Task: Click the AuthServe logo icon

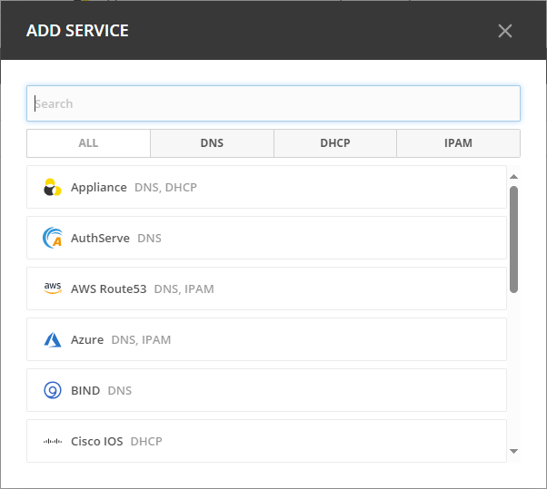Action: click(x=53, y=239)
